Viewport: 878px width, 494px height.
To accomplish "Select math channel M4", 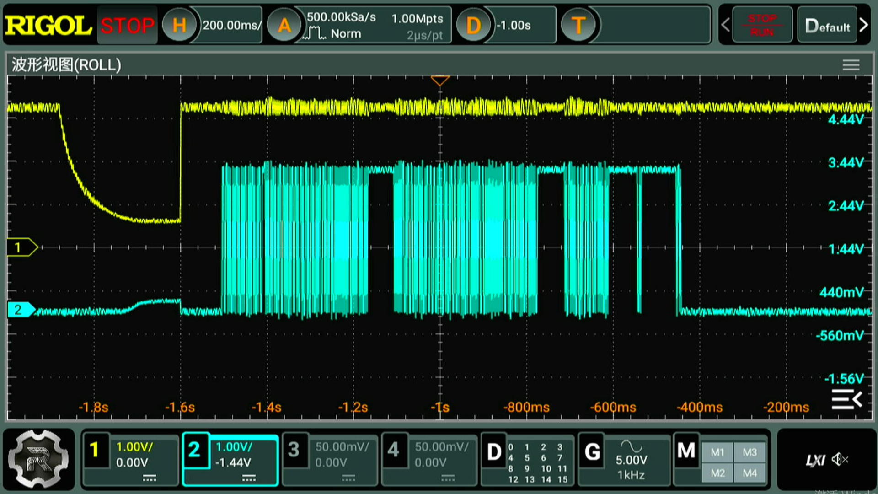I will [x=750, y=473].
